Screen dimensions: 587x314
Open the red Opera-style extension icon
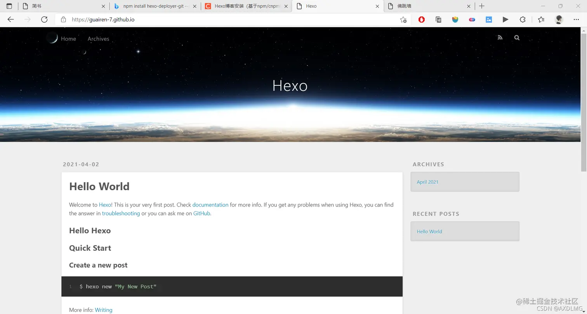(422, 19)
